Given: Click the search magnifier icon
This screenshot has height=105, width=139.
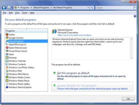Looking at the screenshot, I should (134, 7).
